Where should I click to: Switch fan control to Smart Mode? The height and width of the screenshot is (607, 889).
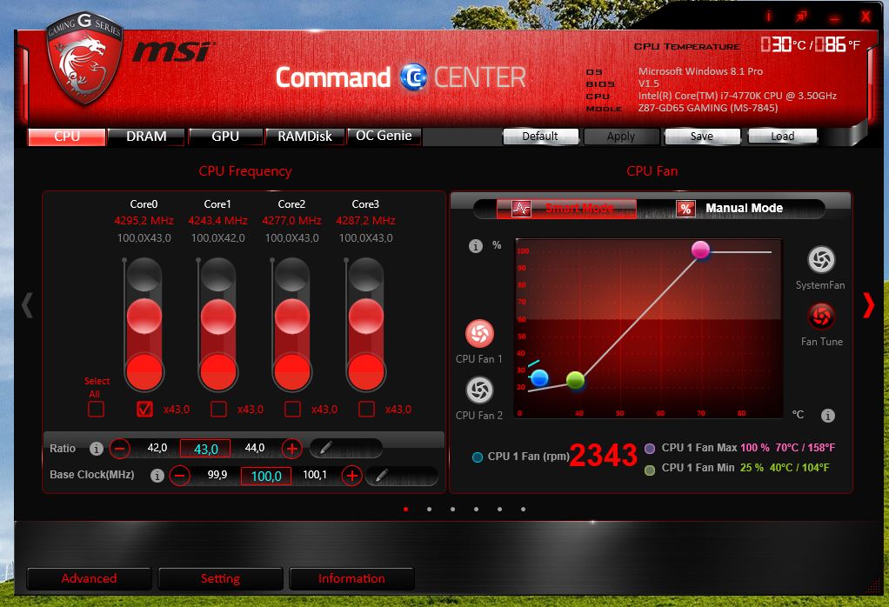click(x=565, y=209)
